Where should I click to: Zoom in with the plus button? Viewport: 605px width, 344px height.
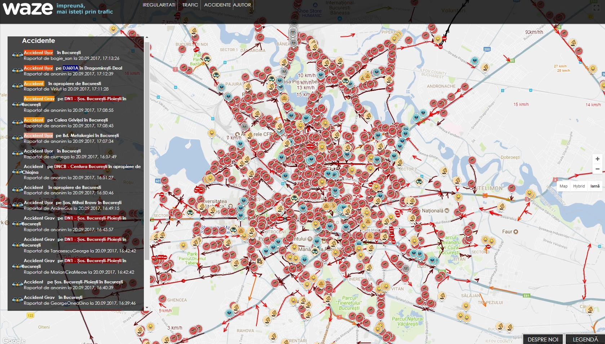[597, 159]
